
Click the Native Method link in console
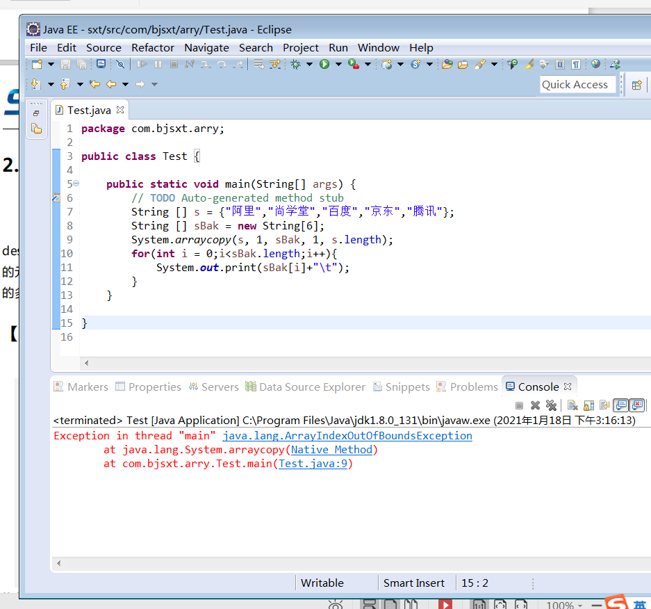[331, 450]
